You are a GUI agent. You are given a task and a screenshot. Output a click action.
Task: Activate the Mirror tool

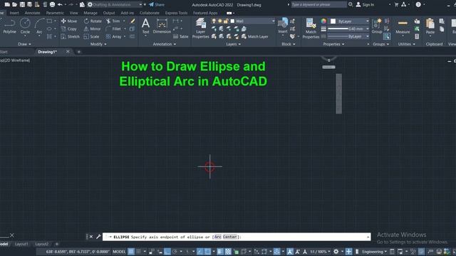click(x=92, y=29)
